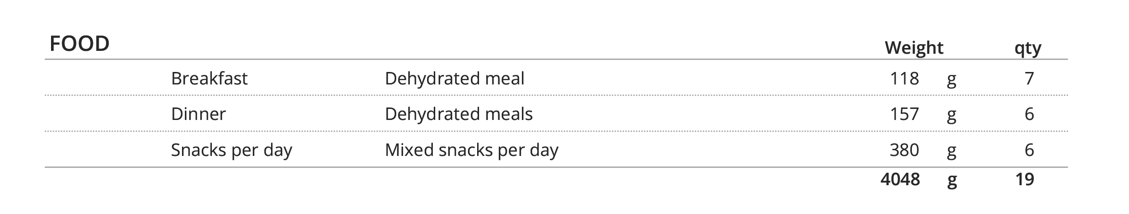
Task: Click the gram unit in Dinner row
Action: tap(951, 116)
